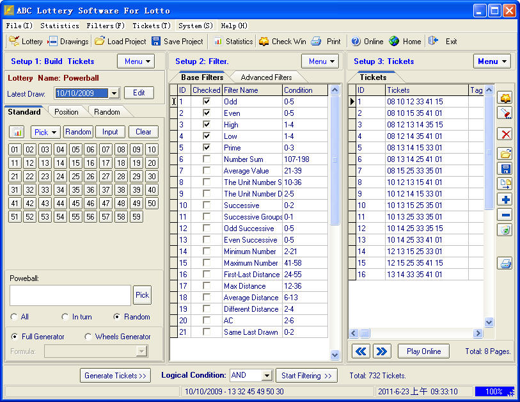This screenshot has height=402, width=520.
Task: Click the Edit button beside Latest Draw
Action: coord(139,93)
